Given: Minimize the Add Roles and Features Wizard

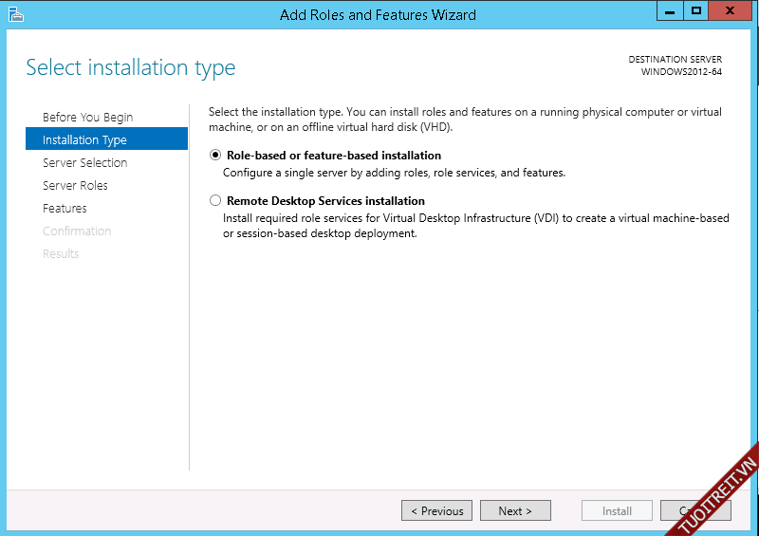Looking at the screenshot, I should coord(671,11).
